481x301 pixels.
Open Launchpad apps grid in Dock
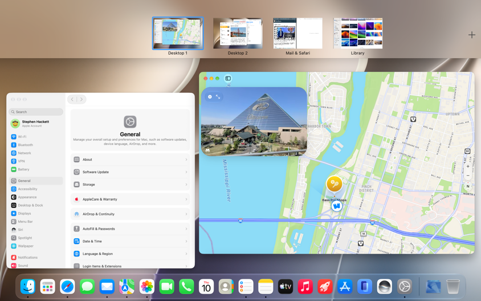(47, 287)
